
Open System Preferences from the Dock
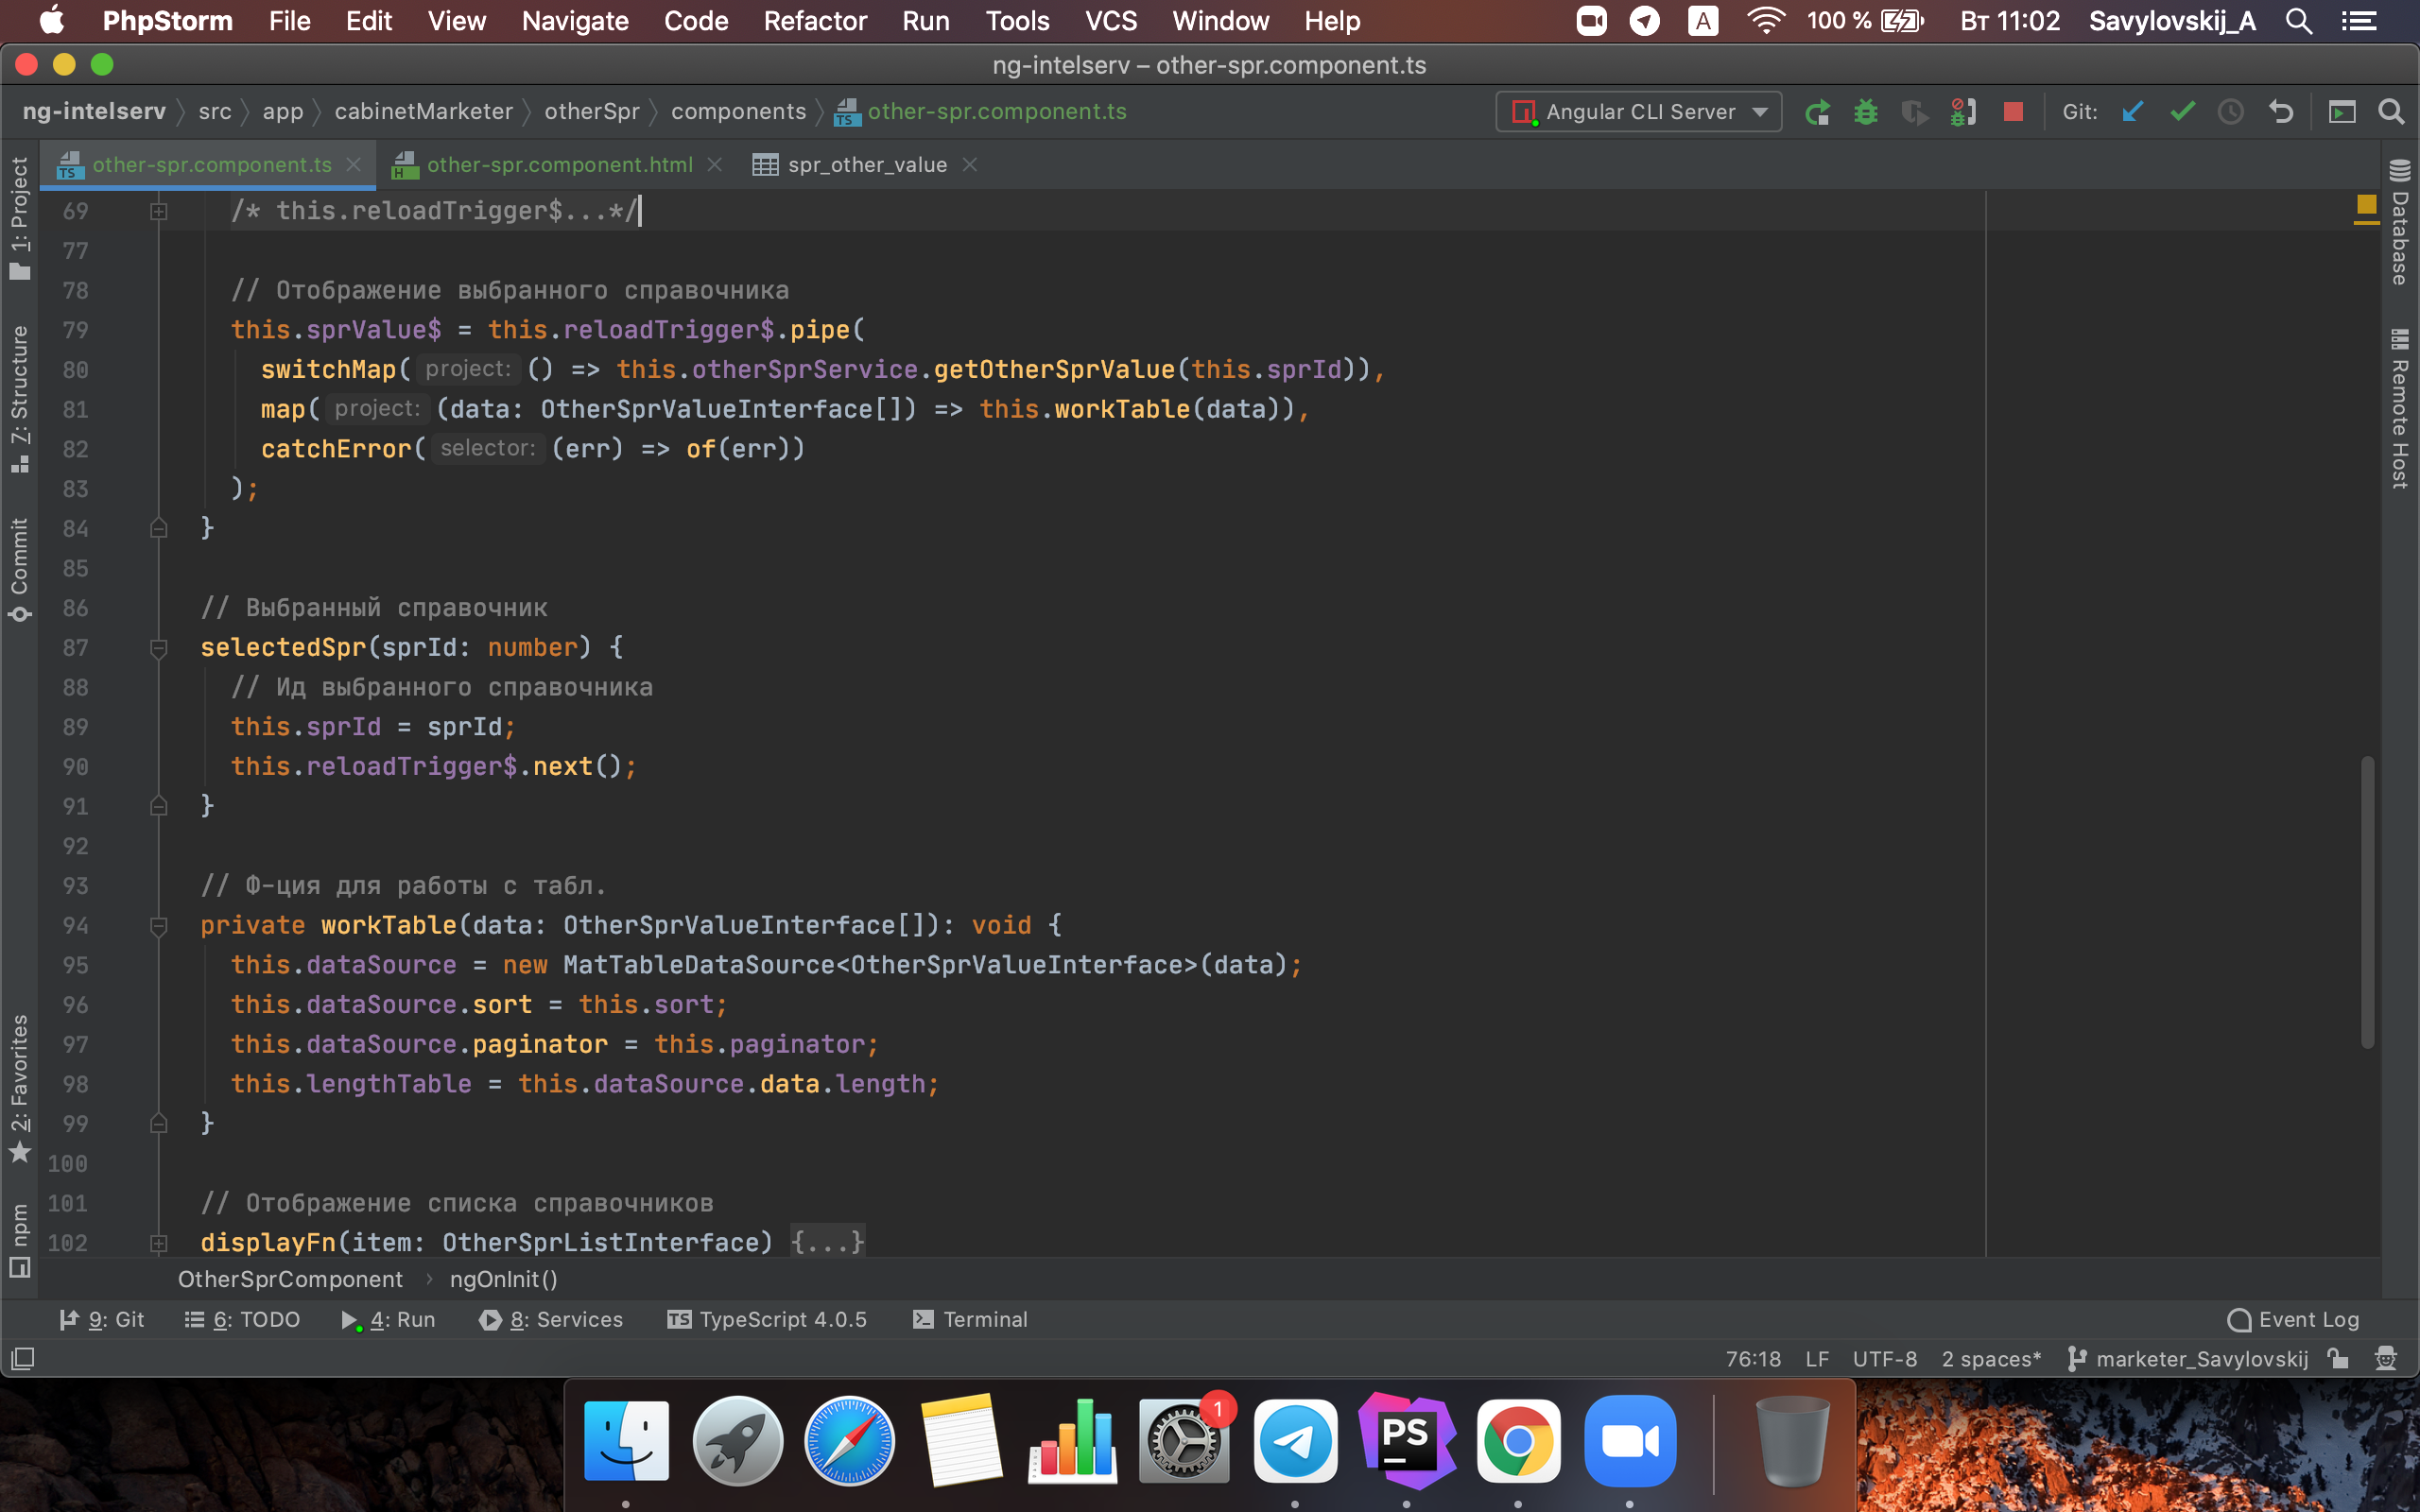click(1183, 1441)
